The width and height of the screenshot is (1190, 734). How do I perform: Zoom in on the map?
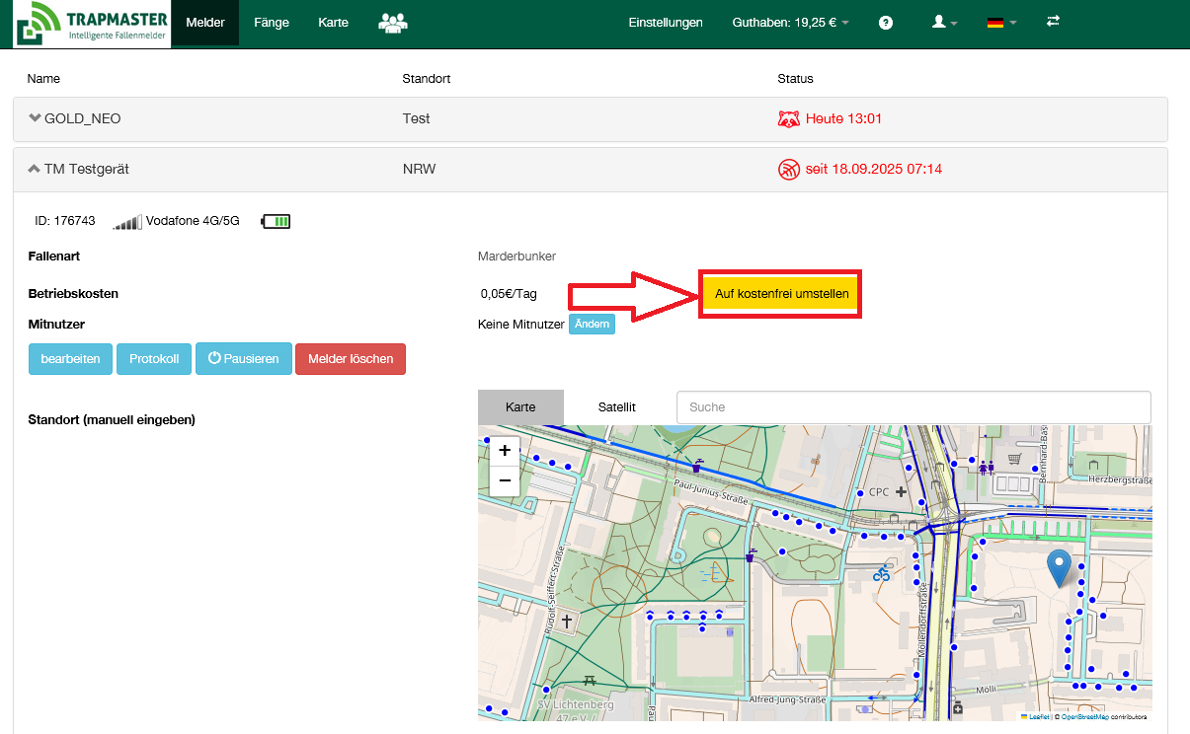click(505, 451)
